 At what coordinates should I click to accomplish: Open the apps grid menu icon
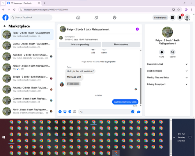(172, 18)
